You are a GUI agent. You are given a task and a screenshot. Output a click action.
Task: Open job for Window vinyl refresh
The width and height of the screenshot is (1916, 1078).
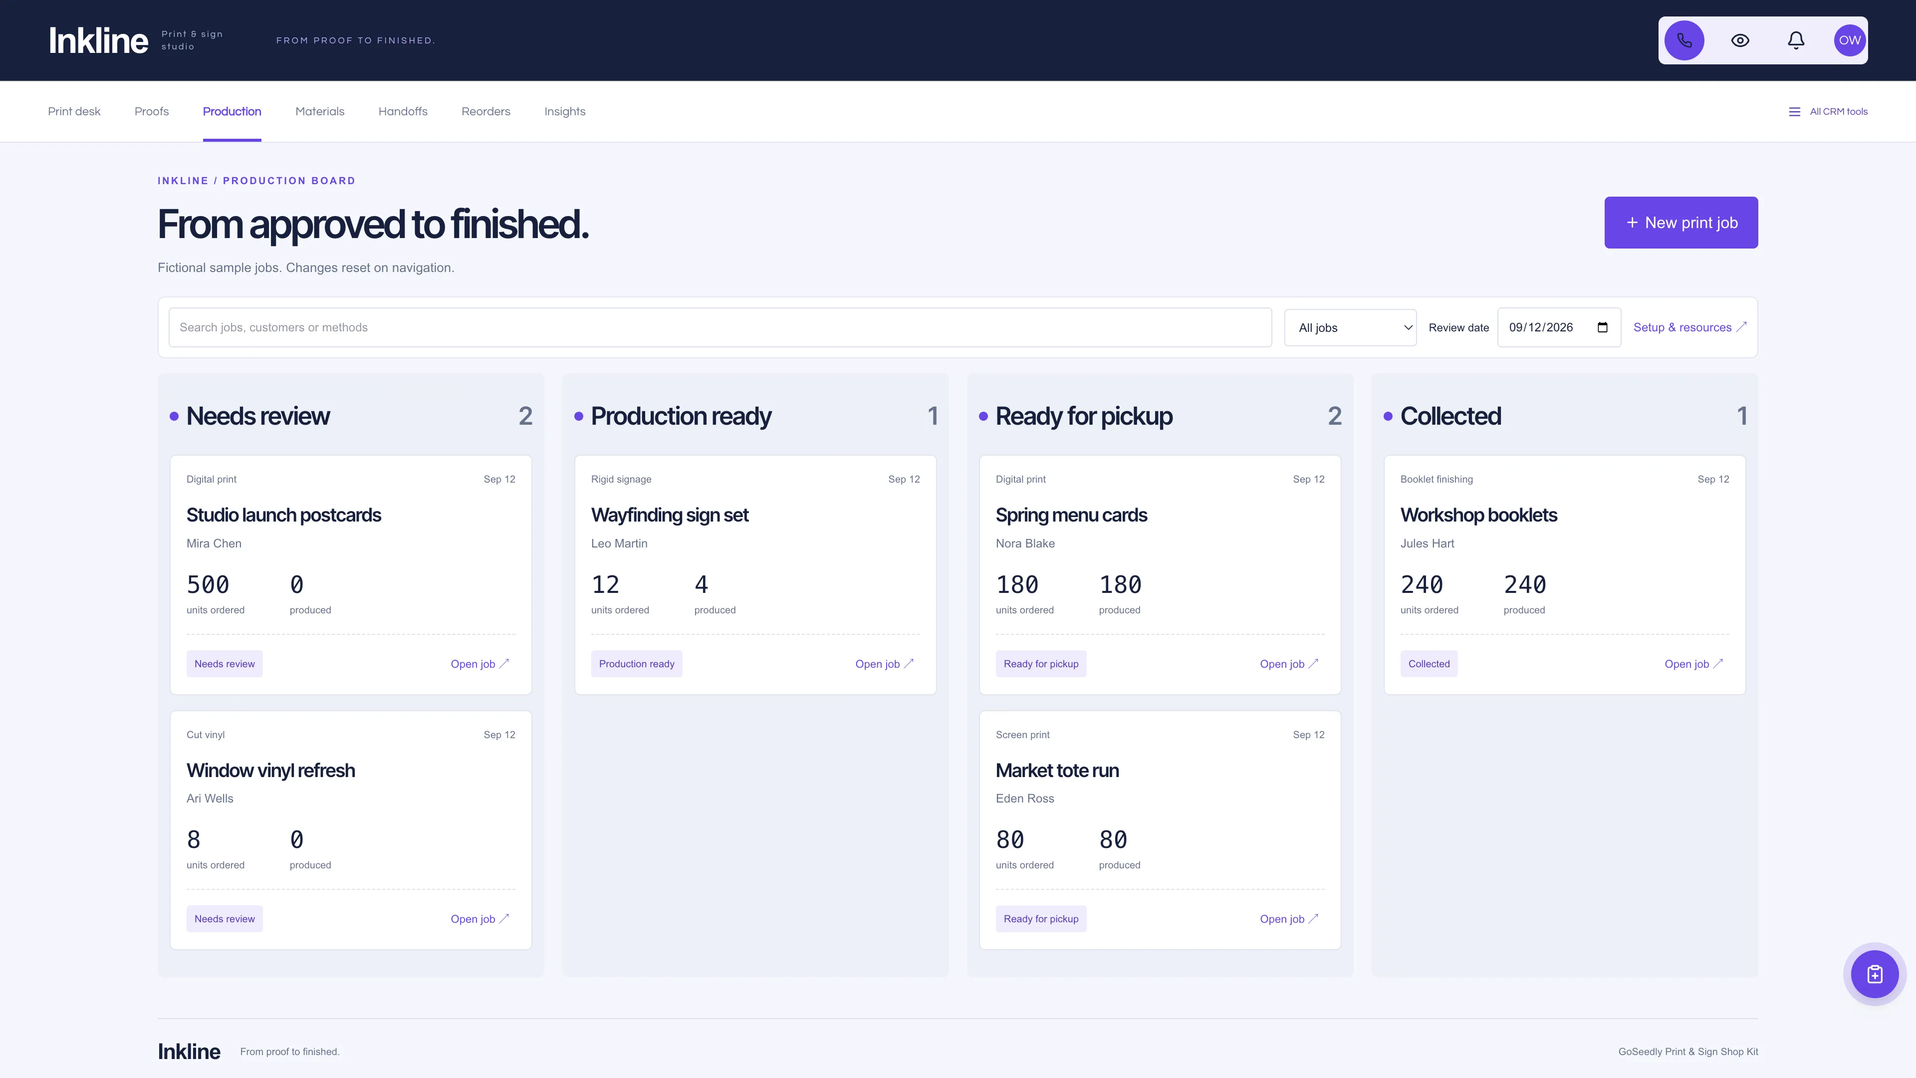coord(479,919)
